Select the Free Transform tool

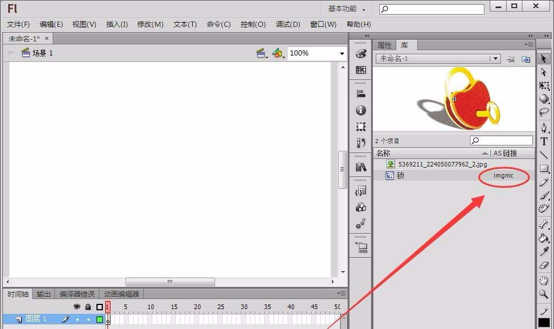[543, 85]
